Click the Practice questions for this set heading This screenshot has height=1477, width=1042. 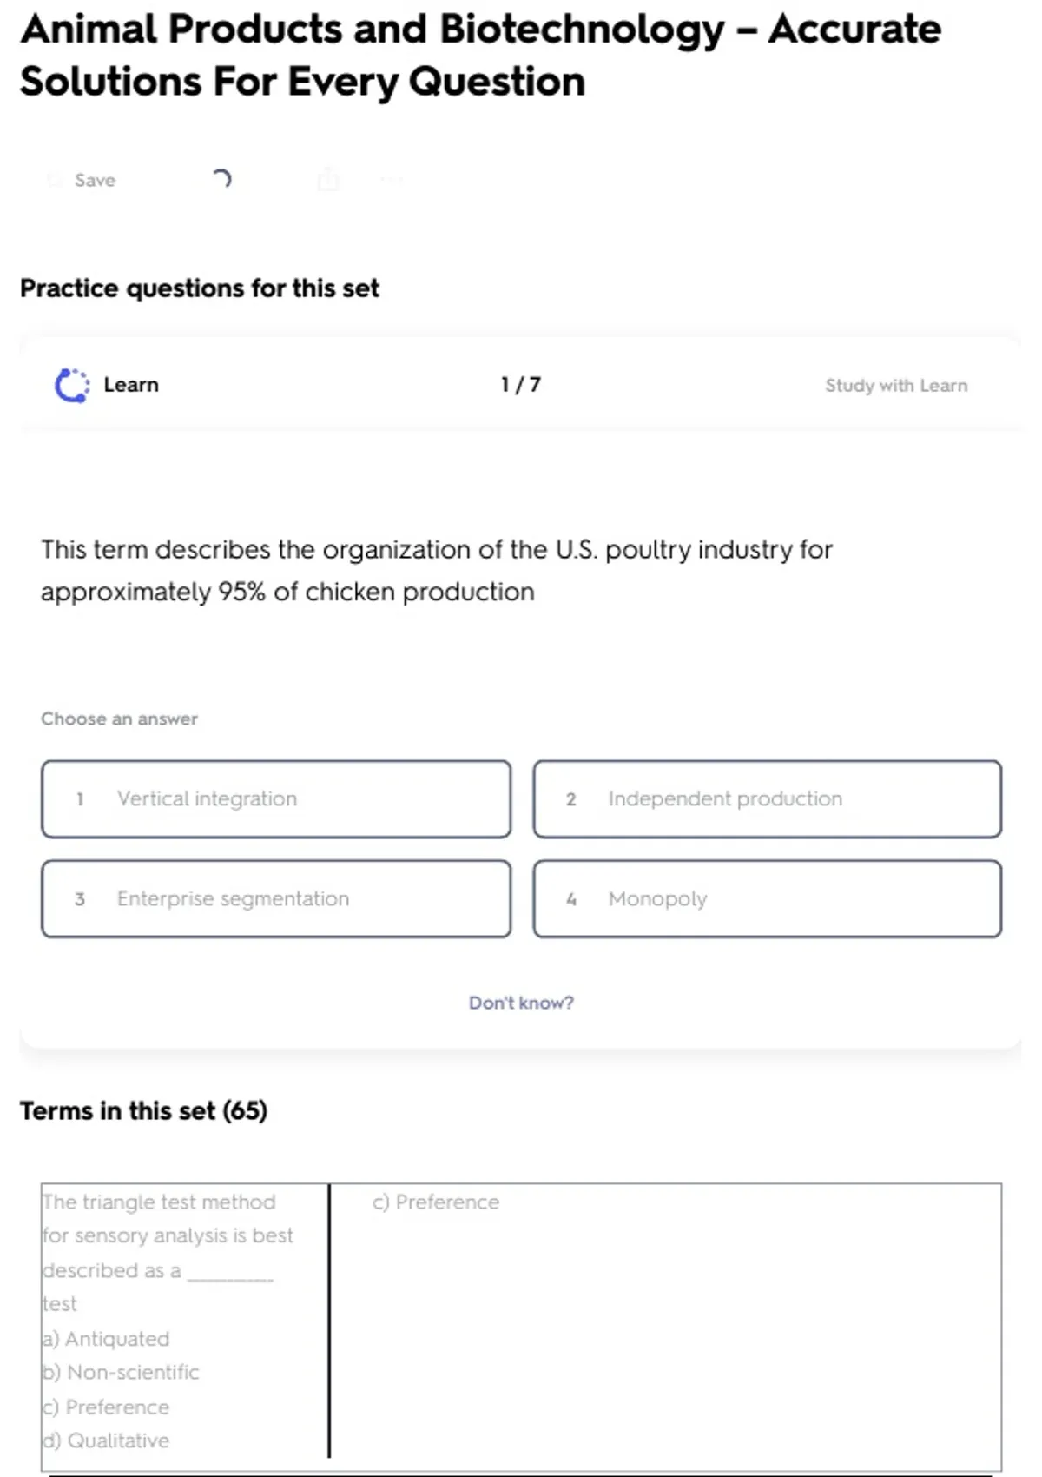pyautogui.click(x=200, y=288)
